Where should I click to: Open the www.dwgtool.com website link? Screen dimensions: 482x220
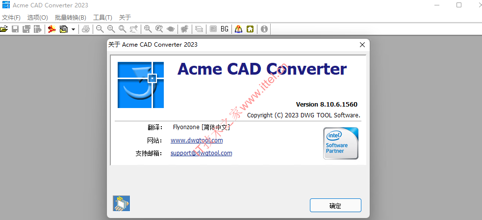[197, 140]
